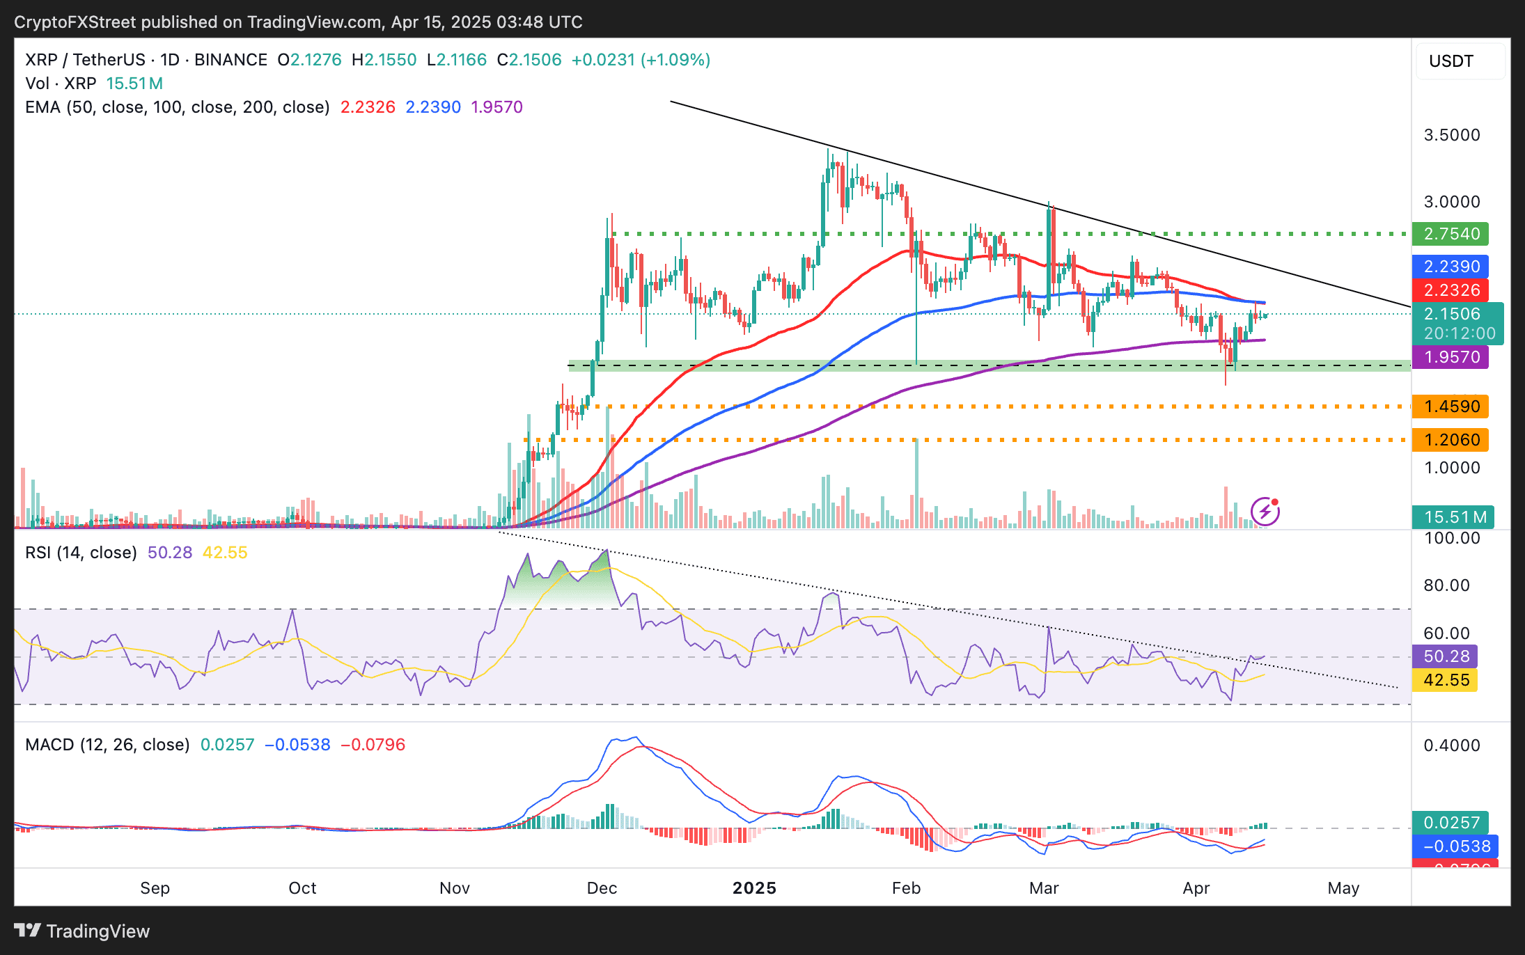1525x955 pixels.
Task: Click the Apr label on the time axis
Action: pyautogui.click(x=1196, y=888)
